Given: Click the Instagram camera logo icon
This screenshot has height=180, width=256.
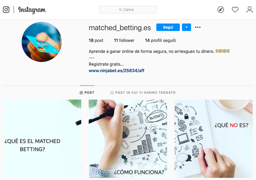Looking at the screenshot, I should pos(6,10).
